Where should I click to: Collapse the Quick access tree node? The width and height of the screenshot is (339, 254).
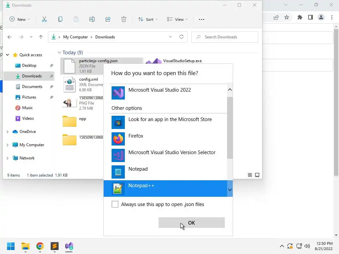[x=8, y=55]
